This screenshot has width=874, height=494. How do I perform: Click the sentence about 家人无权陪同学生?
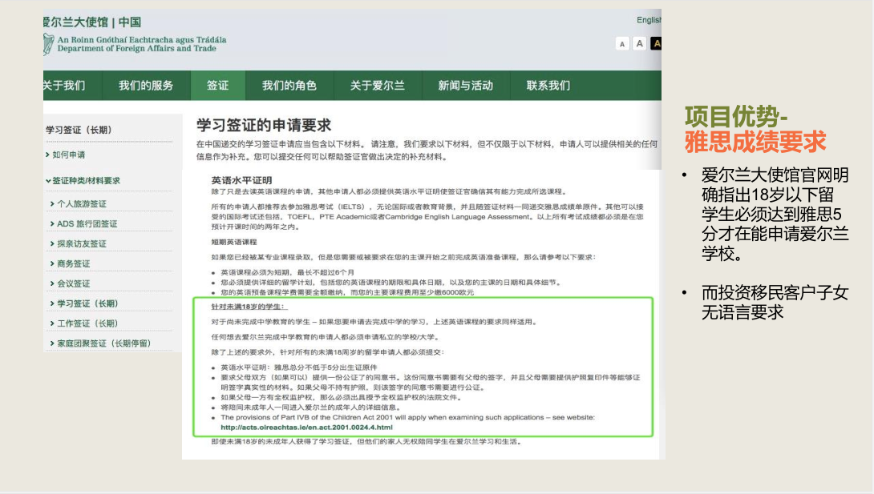click(x=367, y=442)
